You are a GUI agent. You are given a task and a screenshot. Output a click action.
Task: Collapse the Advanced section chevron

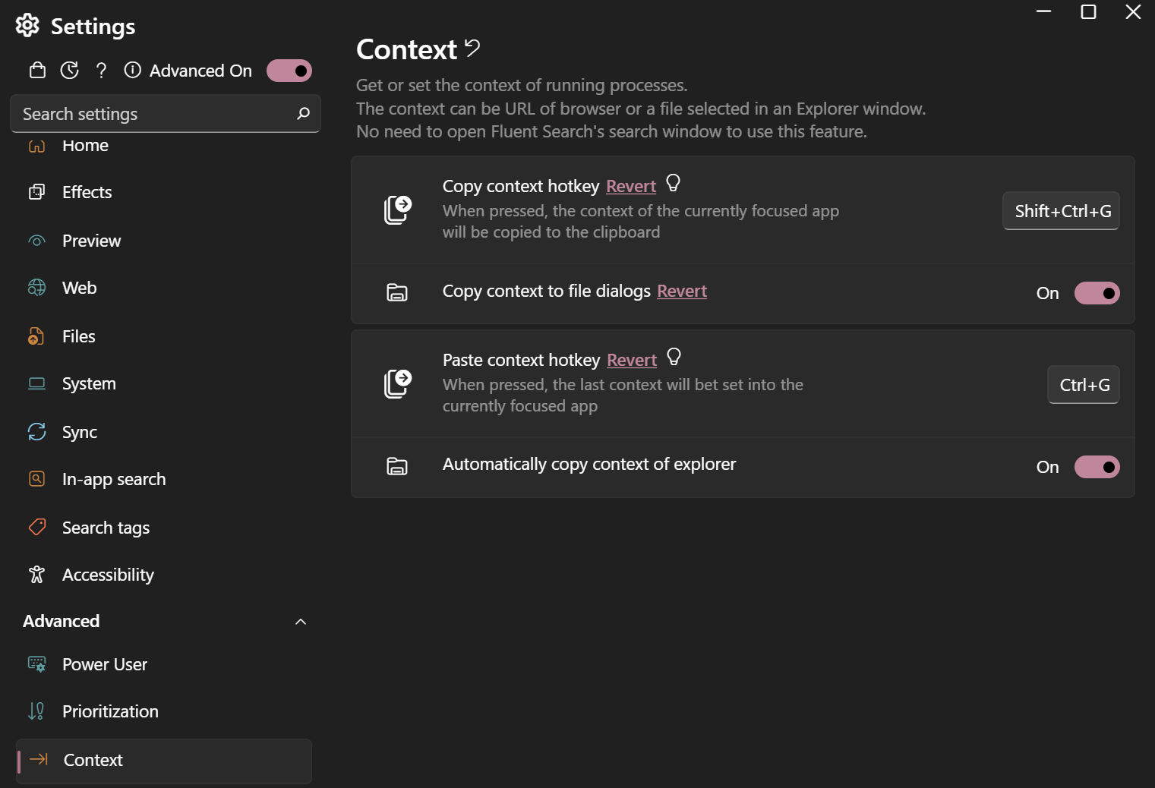pyautogui.click(x=301, y=621)
